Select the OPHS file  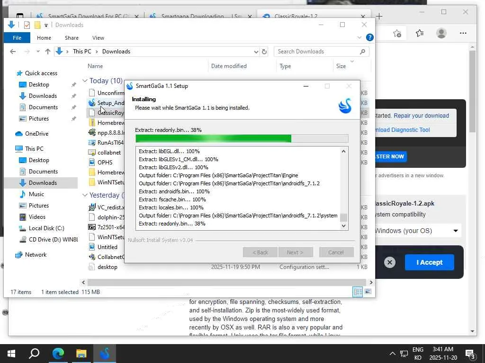[x=105, y=163]
